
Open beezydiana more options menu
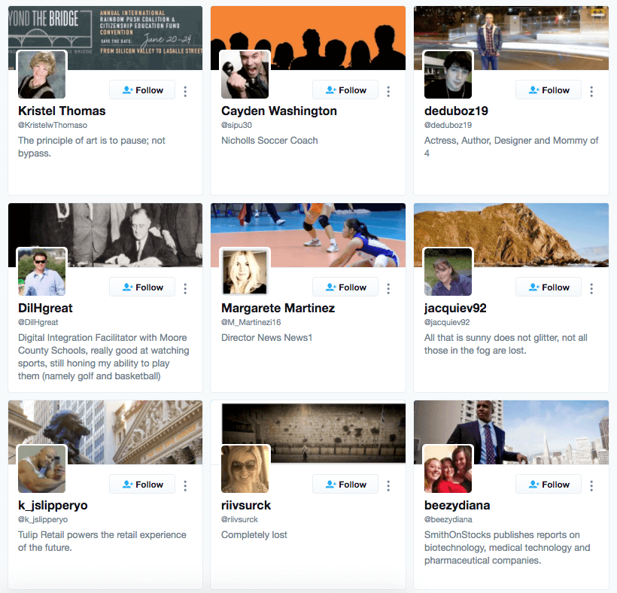(591, 485)
